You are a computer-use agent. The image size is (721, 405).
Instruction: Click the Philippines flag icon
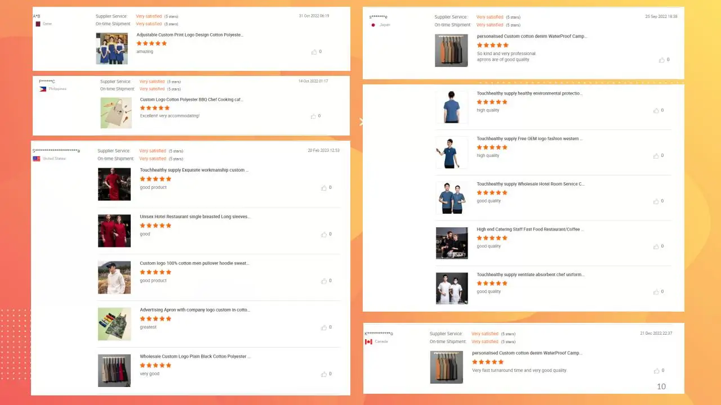[x=43, y=89]
